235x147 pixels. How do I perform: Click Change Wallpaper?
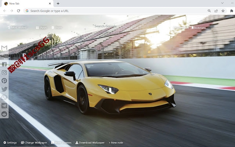34,143
